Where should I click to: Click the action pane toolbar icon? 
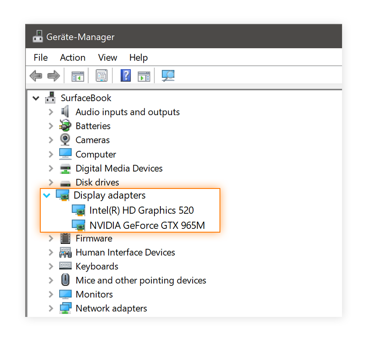click(x=144, y=76)
